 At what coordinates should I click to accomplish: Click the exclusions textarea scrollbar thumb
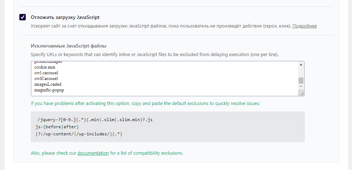301,80
